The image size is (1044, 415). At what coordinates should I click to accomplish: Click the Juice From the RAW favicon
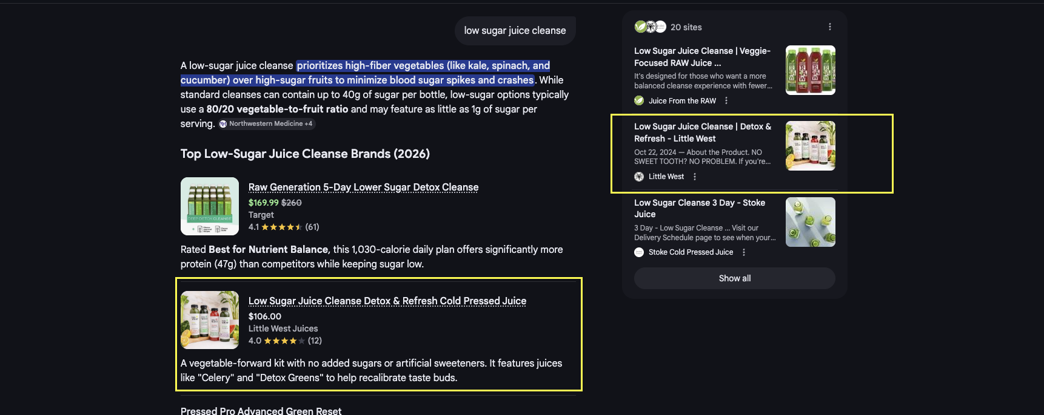coord(639,101)
